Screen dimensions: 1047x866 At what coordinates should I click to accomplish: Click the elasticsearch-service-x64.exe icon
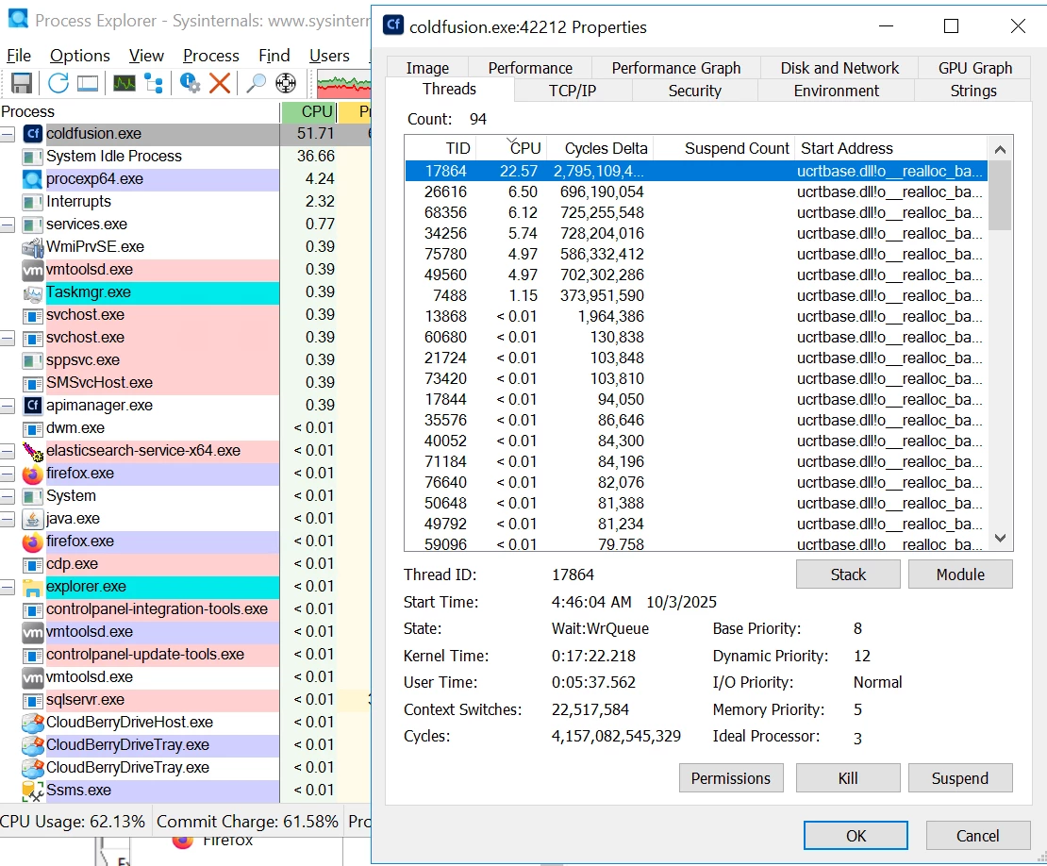click(x=33, y=451)
